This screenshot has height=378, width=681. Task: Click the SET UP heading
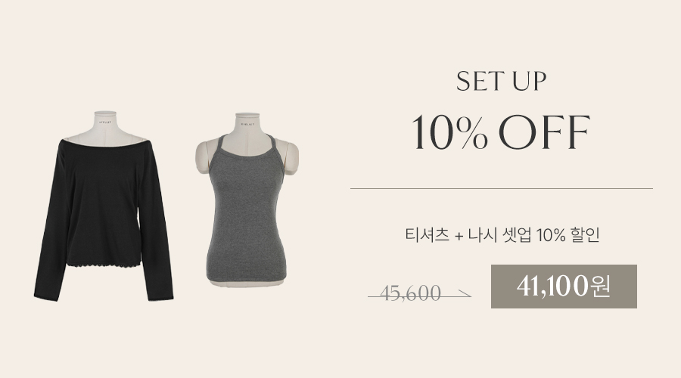click(x=501, y=81)
